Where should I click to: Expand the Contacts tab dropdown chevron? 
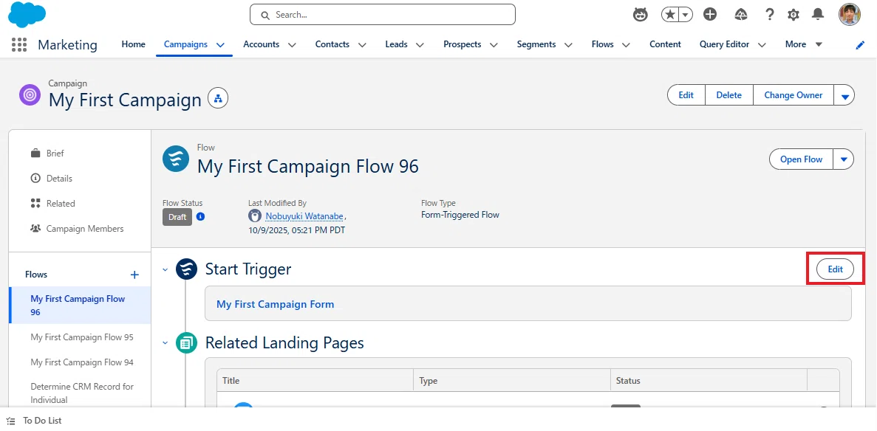(362, 45)
